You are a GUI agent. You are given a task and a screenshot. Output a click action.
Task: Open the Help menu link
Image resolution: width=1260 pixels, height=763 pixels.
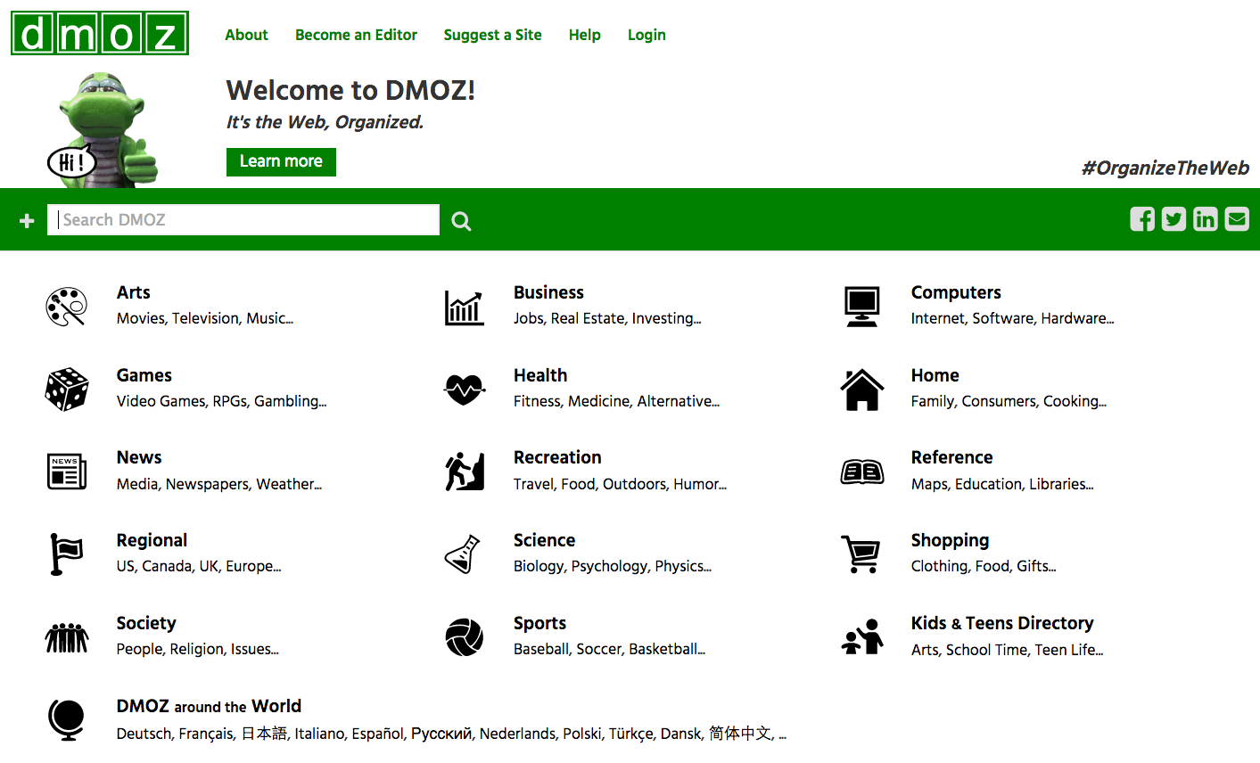click(585, 35)
